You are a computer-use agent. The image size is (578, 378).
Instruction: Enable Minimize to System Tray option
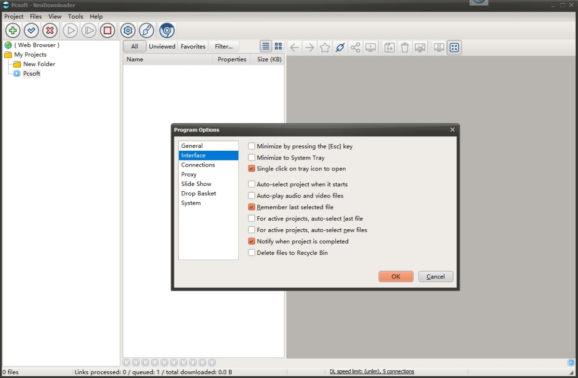pos(251,157)
